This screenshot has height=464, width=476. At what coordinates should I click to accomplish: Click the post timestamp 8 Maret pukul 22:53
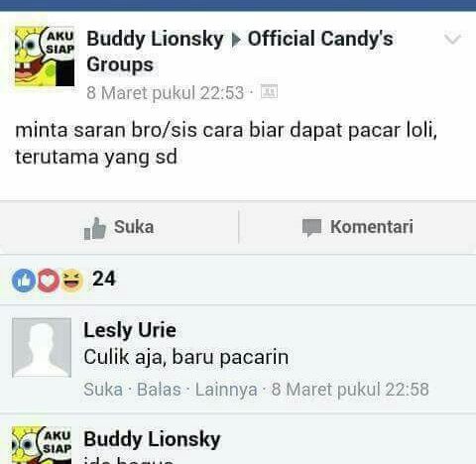point(166,93)
